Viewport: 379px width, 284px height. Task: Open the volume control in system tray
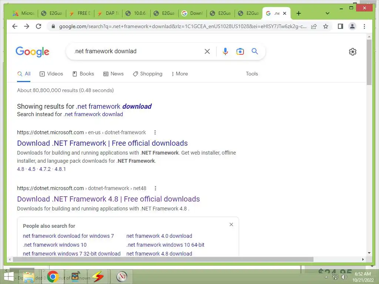[344, 277]
